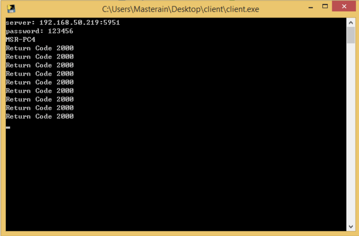Minimize the client.exe console window
This screenshot has width=359, height=236.
point(311,7)
